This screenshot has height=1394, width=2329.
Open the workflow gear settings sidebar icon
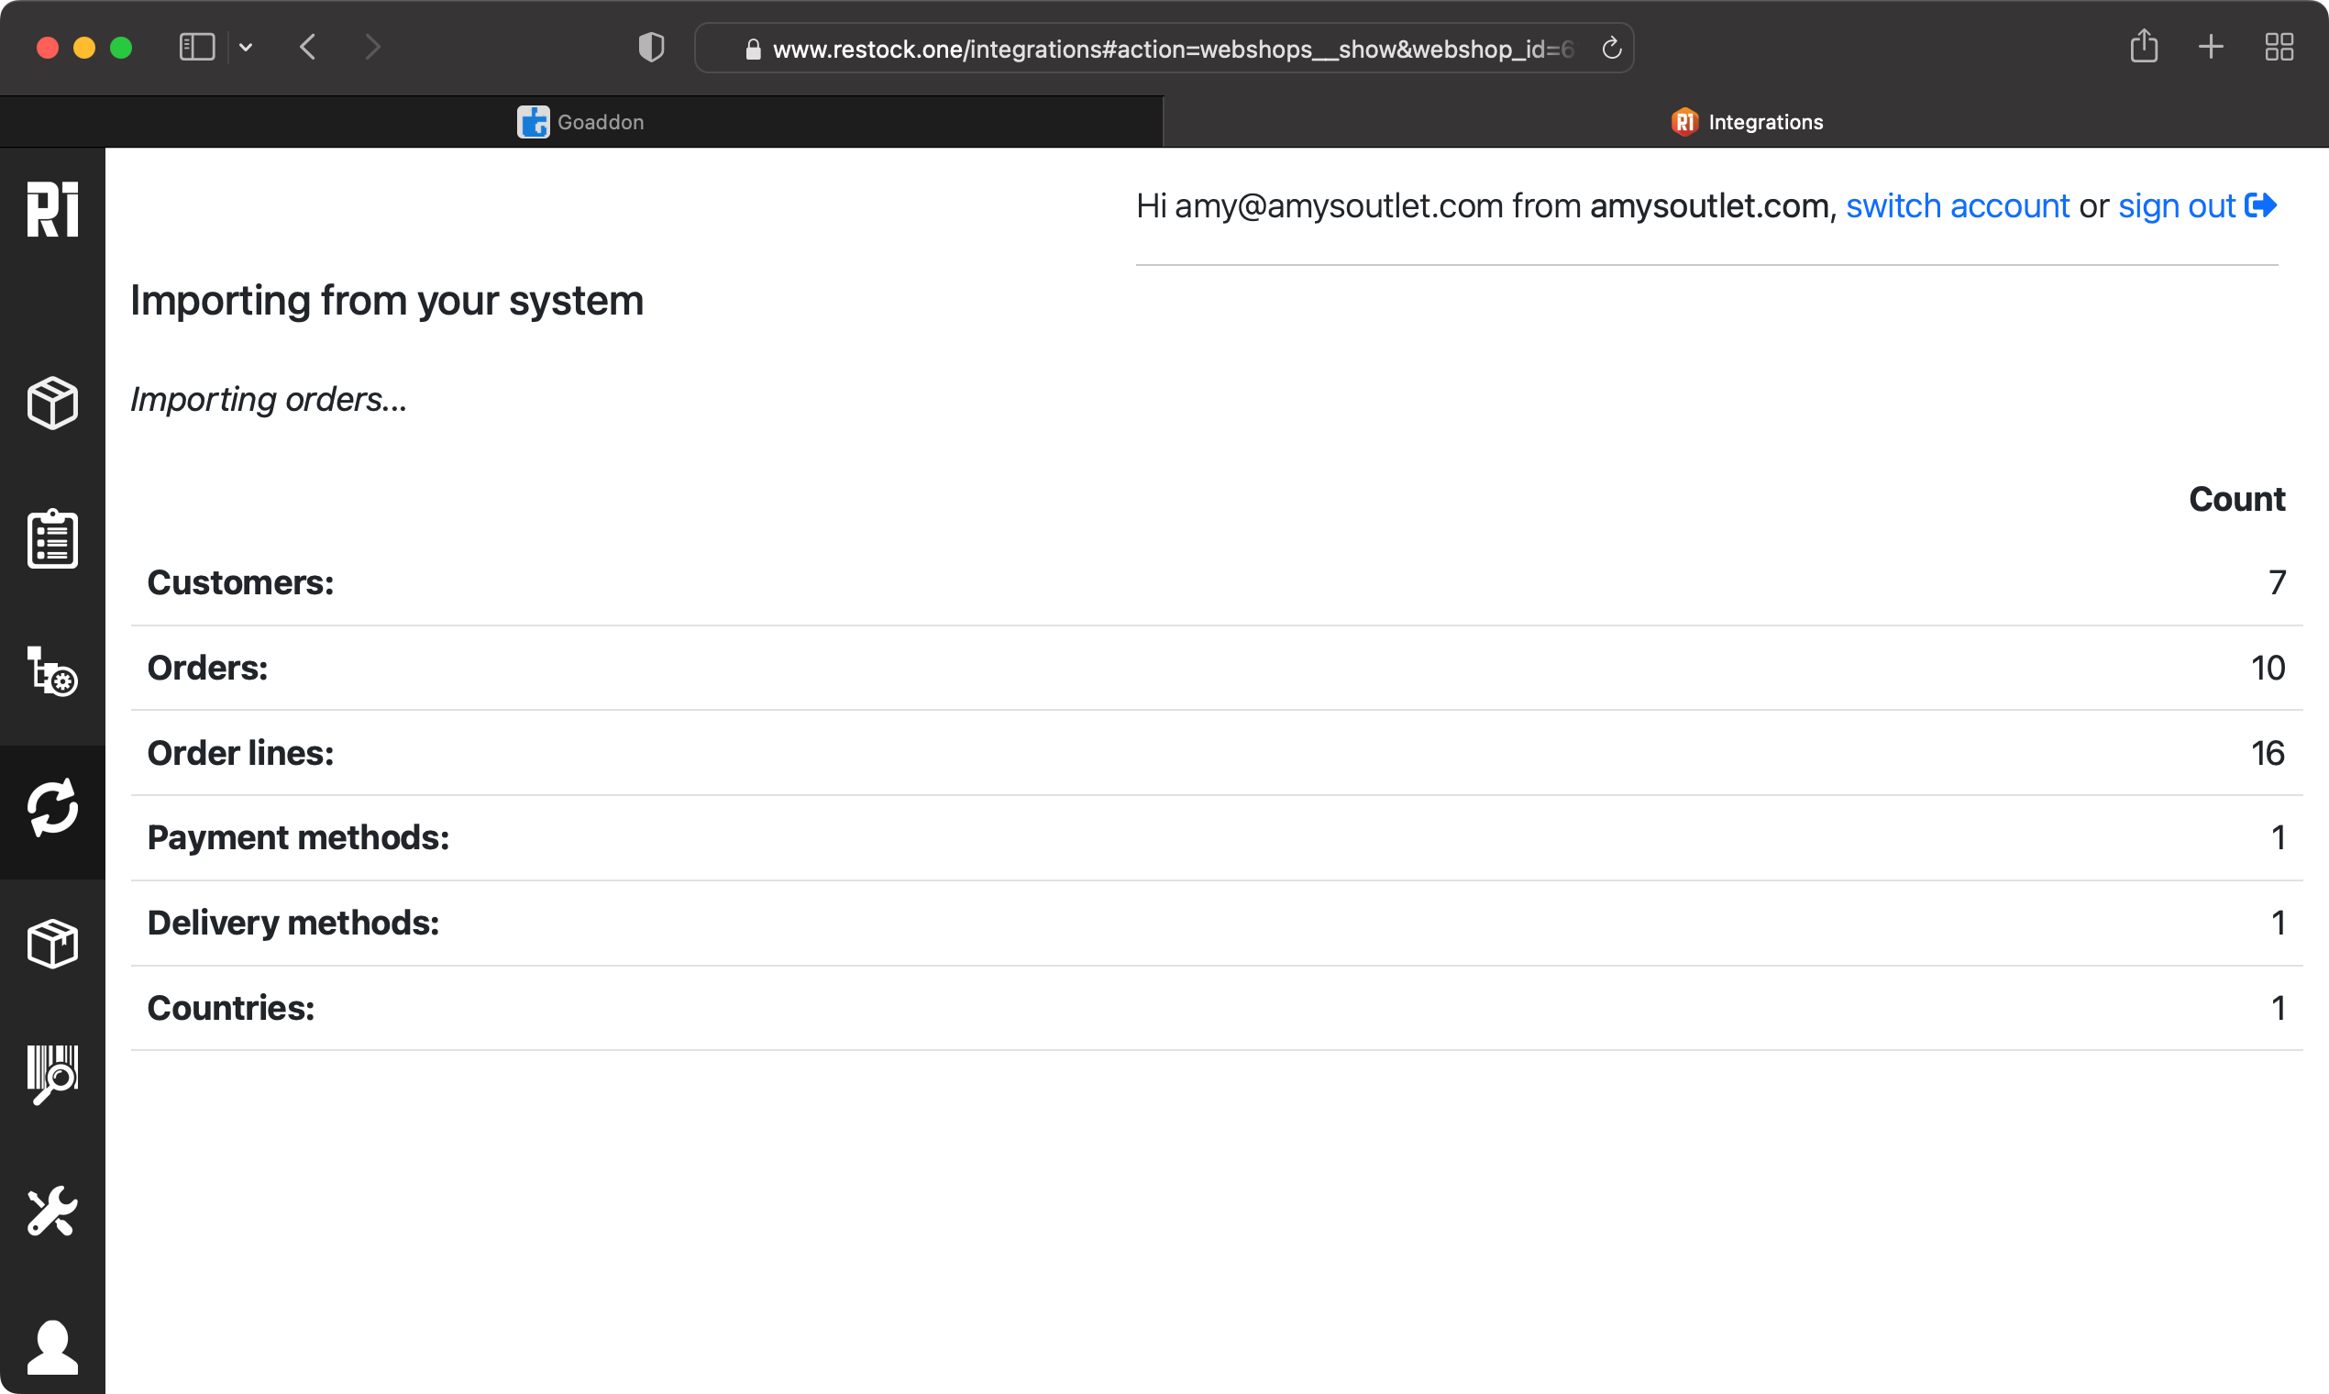tap(52, 670)
